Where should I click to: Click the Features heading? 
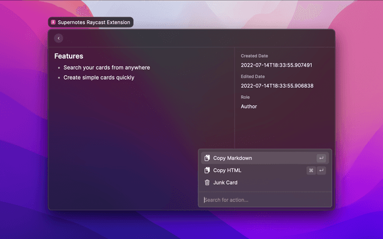[x=69, y=56]
